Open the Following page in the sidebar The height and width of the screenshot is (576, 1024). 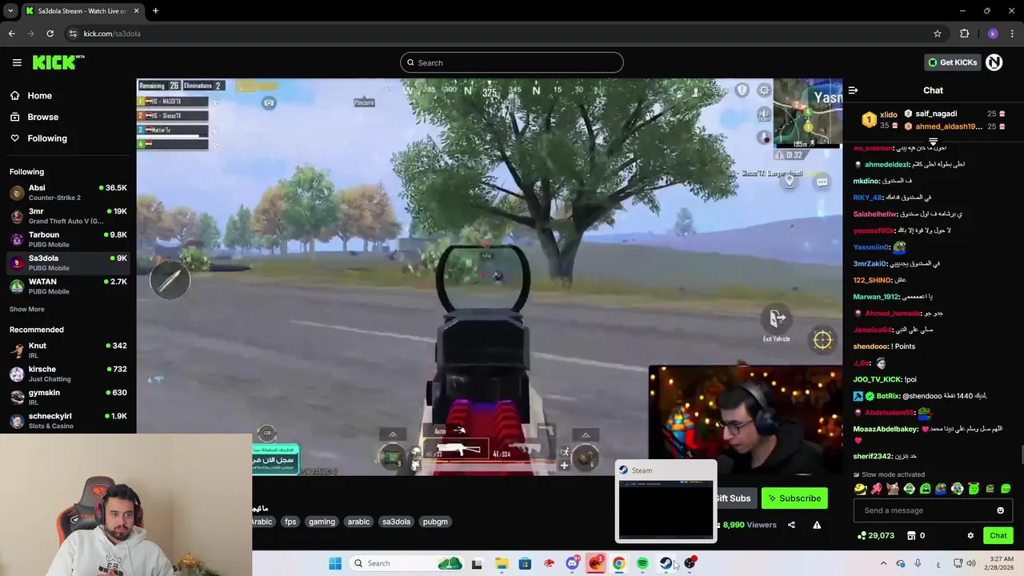point(68,138)
